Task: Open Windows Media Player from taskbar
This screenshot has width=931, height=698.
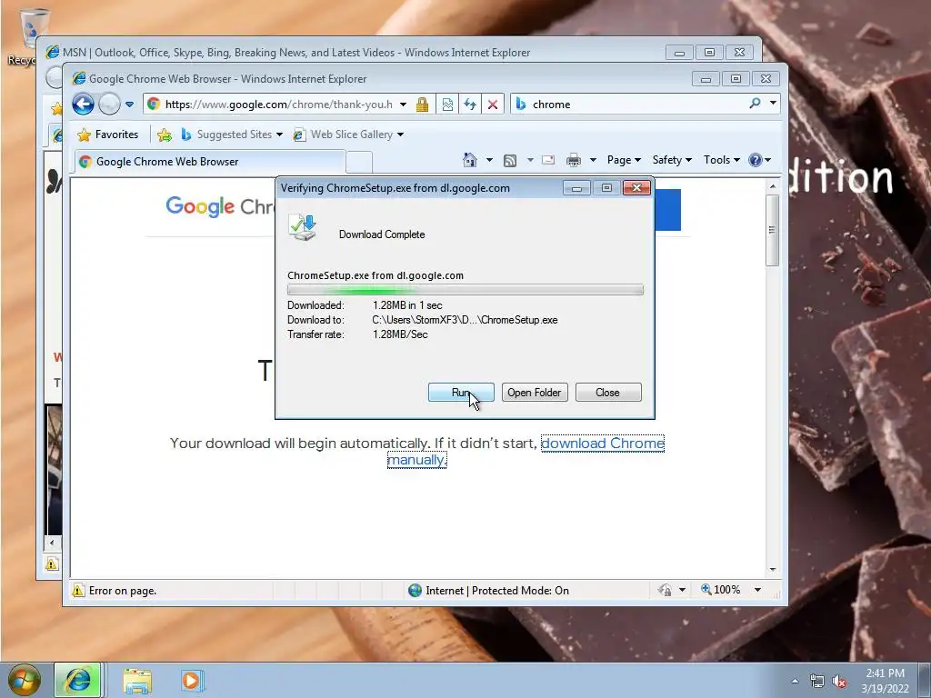Action: click(192, 680)
